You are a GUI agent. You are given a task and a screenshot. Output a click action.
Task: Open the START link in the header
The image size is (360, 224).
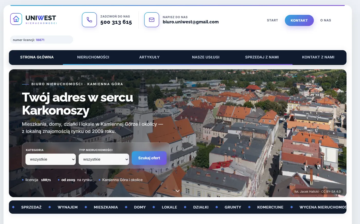click(272, 20)
